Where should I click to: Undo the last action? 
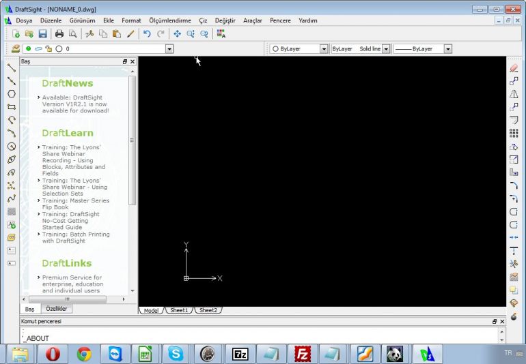click(147, 34)
